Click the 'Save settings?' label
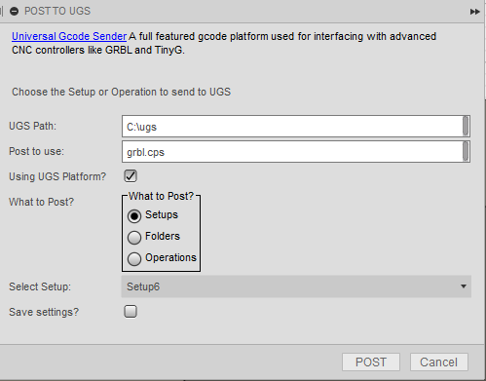486x381 pixels. 44,312
